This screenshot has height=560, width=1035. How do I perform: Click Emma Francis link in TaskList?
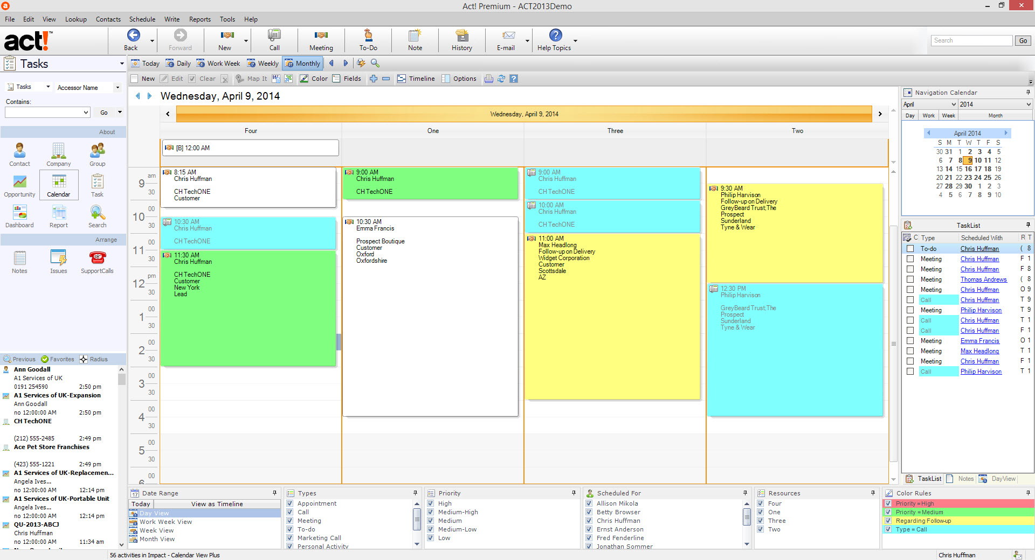(x=979, y=341)
